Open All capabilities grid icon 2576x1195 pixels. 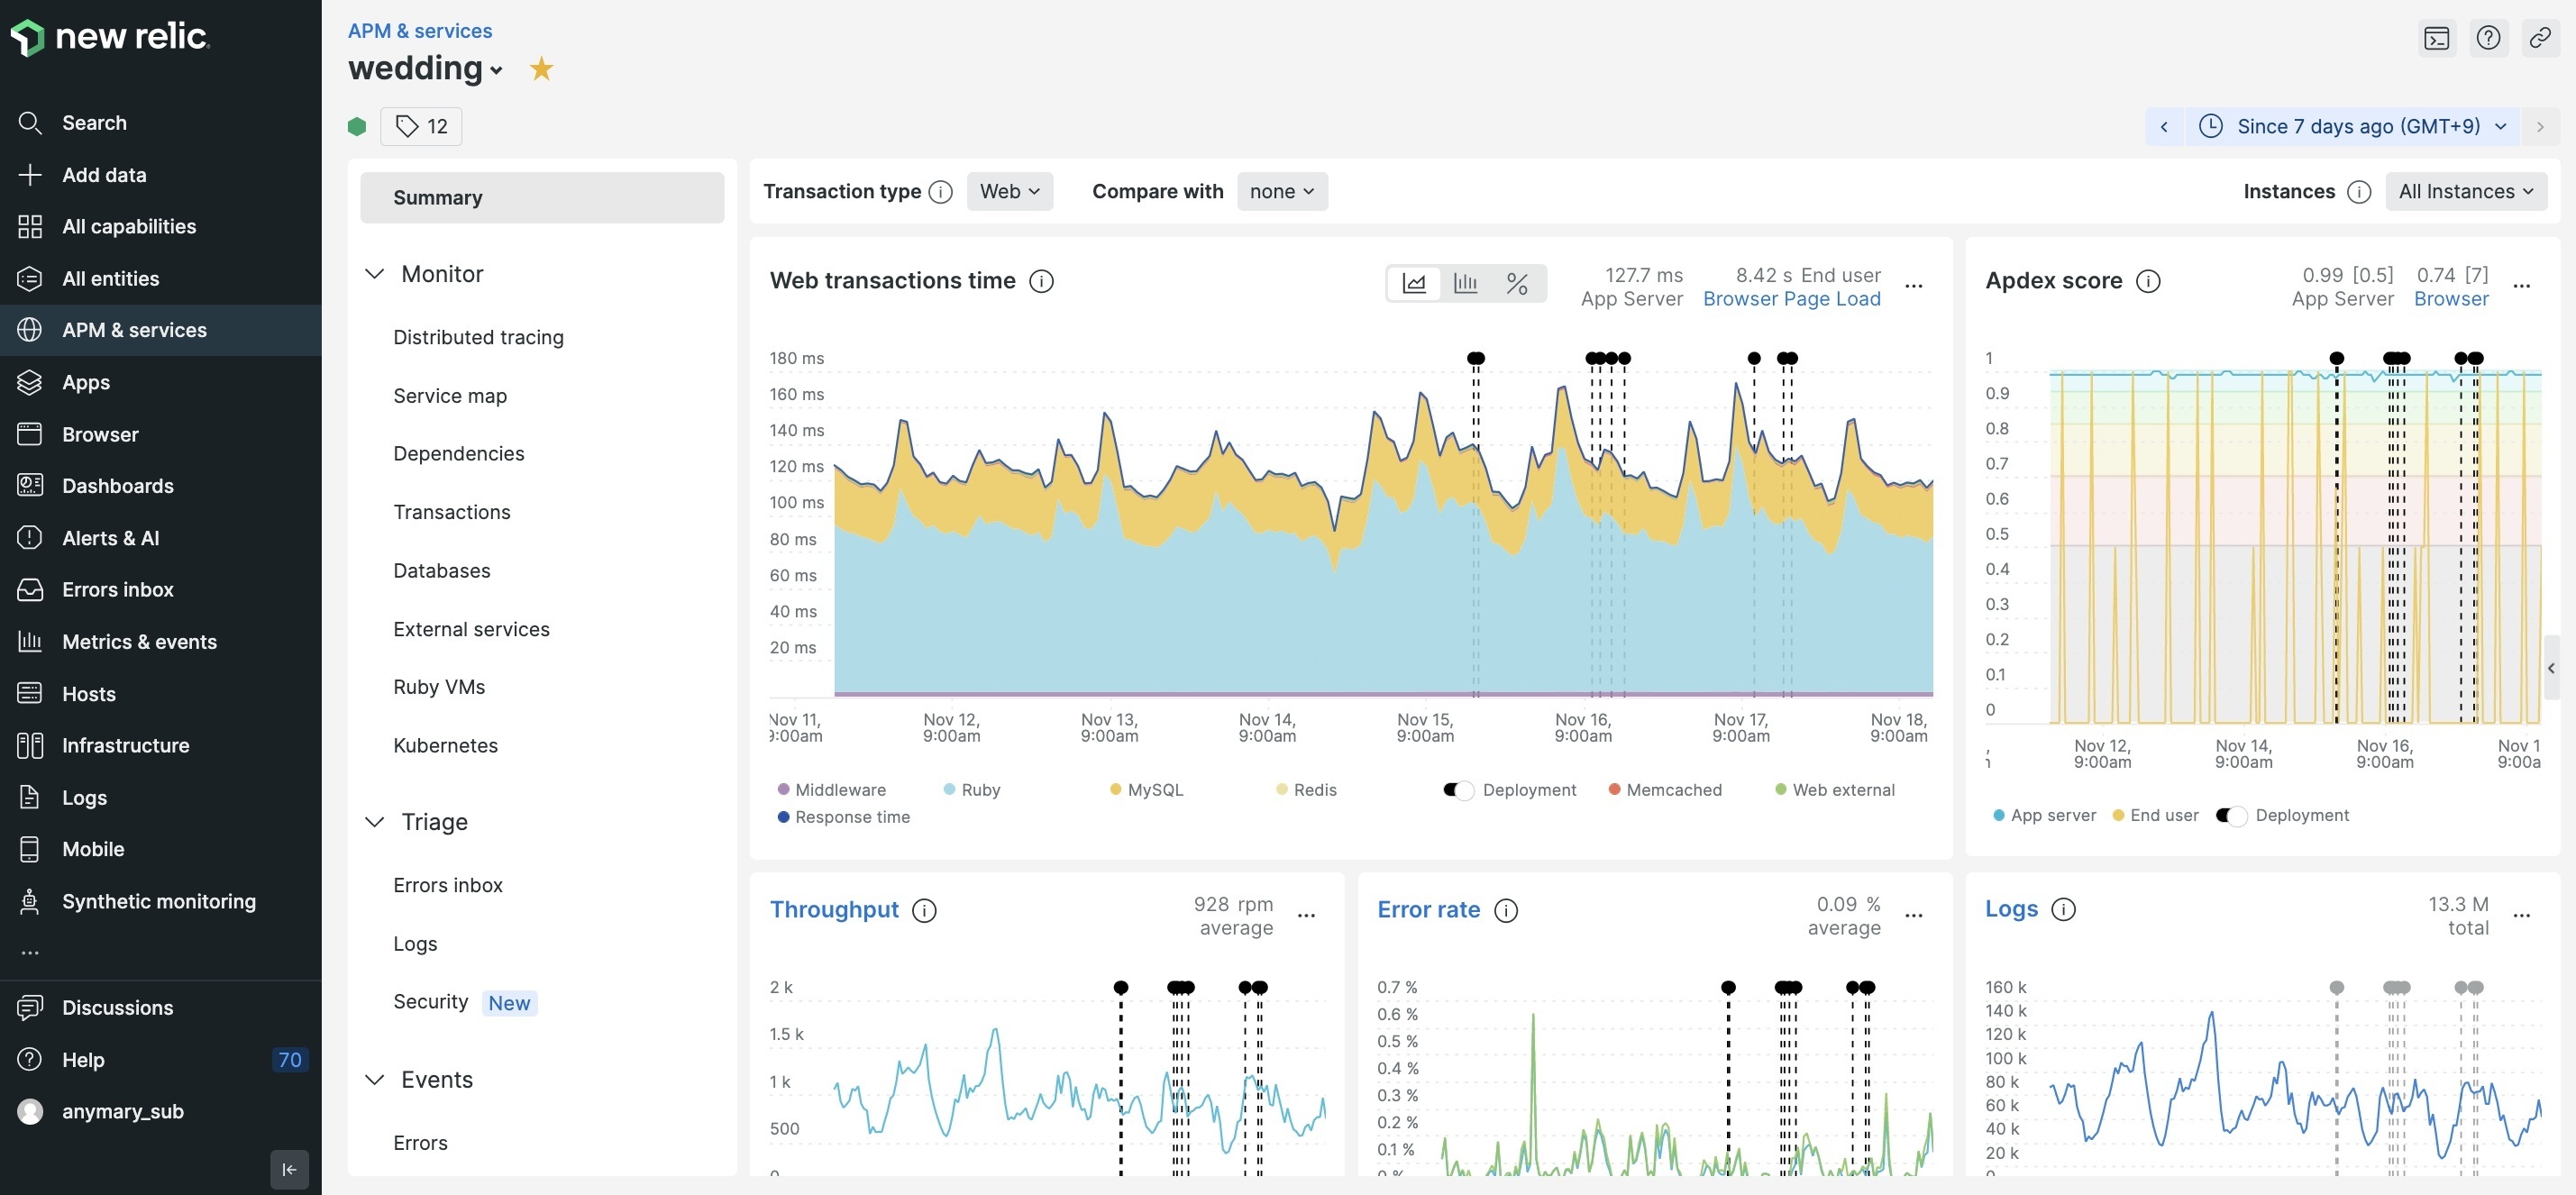(30, 227)
